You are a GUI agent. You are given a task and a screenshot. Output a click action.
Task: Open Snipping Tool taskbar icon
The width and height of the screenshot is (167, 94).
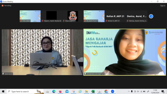point(73,91)
